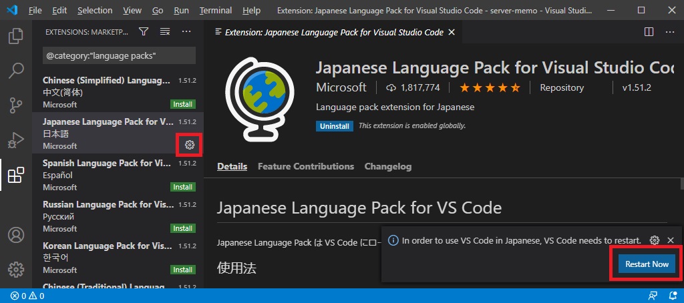Install the Korean Language Pack
Viewport: 684px width, 303px height.
(x=183, y=270)
